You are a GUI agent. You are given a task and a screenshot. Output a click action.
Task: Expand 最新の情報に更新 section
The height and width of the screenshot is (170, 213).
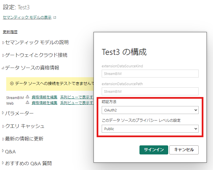pos(23,139)
